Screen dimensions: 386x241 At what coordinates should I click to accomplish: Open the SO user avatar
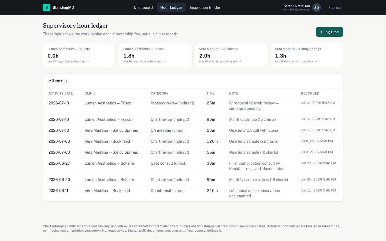(317, 7)
